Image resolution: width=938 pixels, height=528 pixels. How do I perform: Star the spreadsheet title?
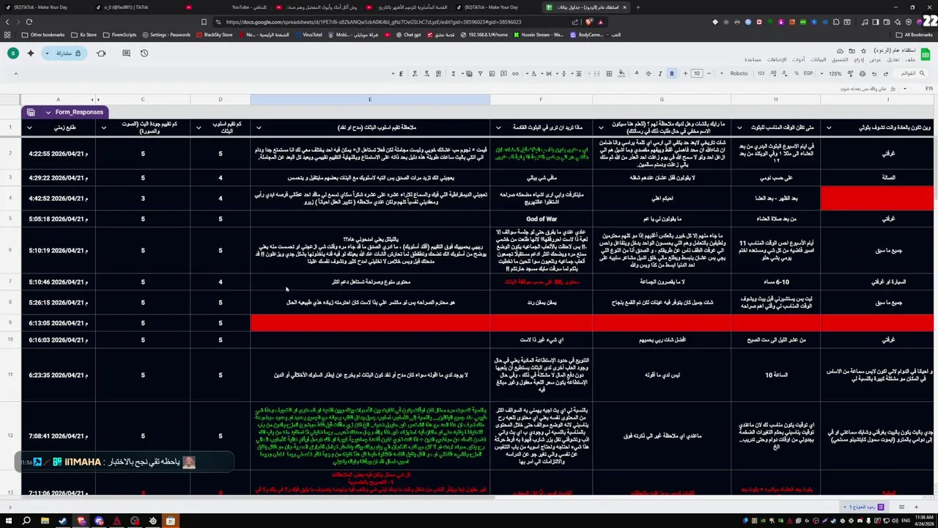[863, 50]
